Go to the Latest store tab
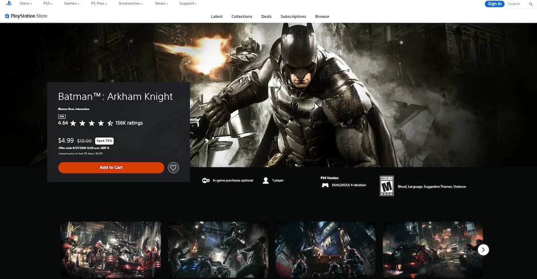The image size is (537, 279). point(217,17)
